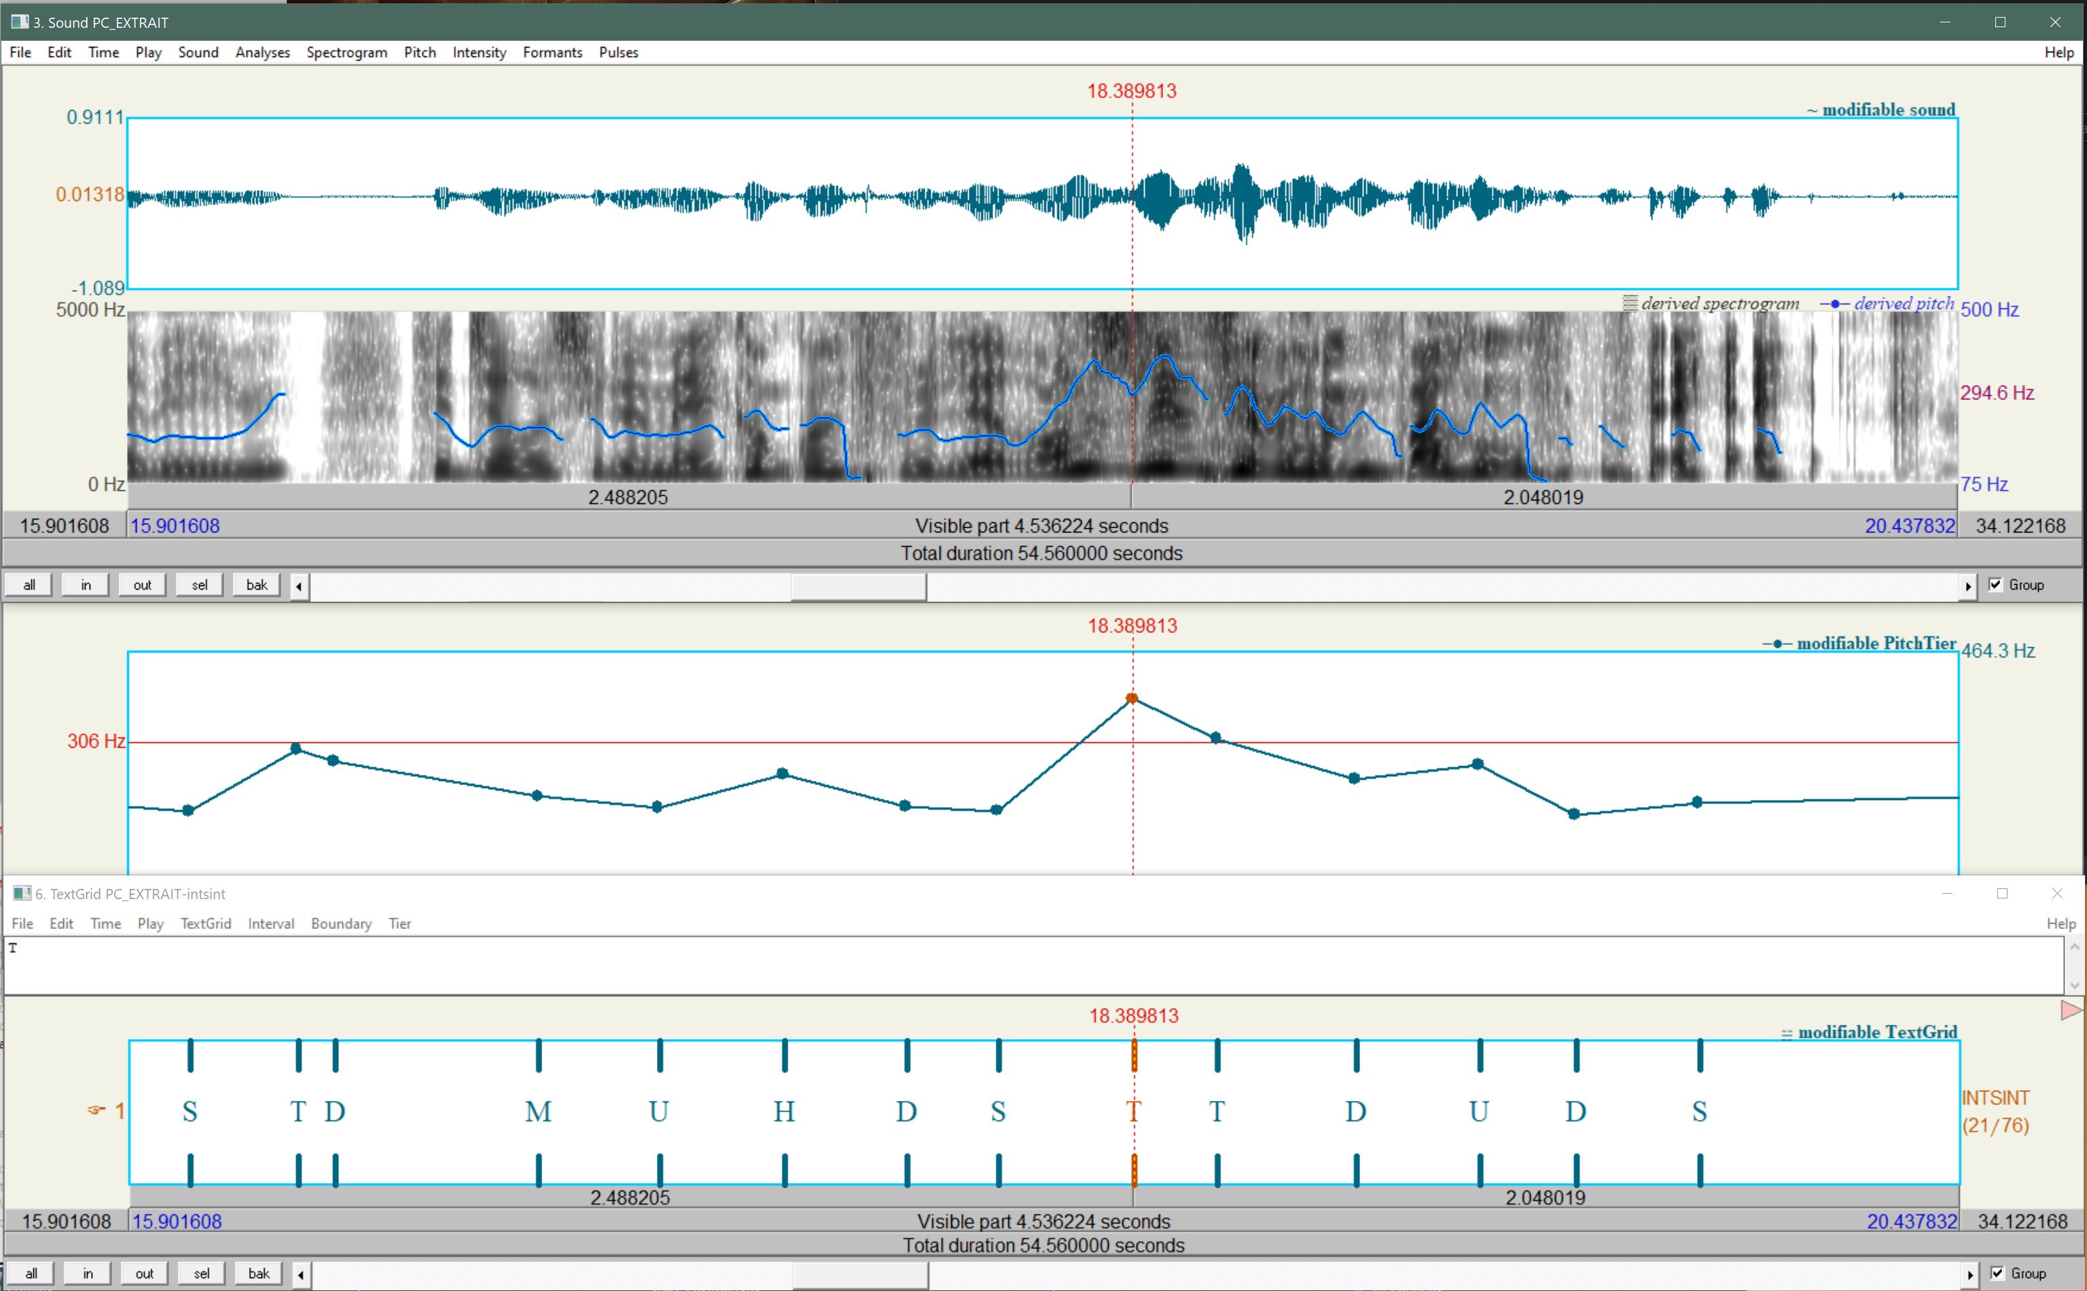Click the pink arrow beside the TextGrid
This screenshot has width=2087, height=1291.
(2071, 1011)
